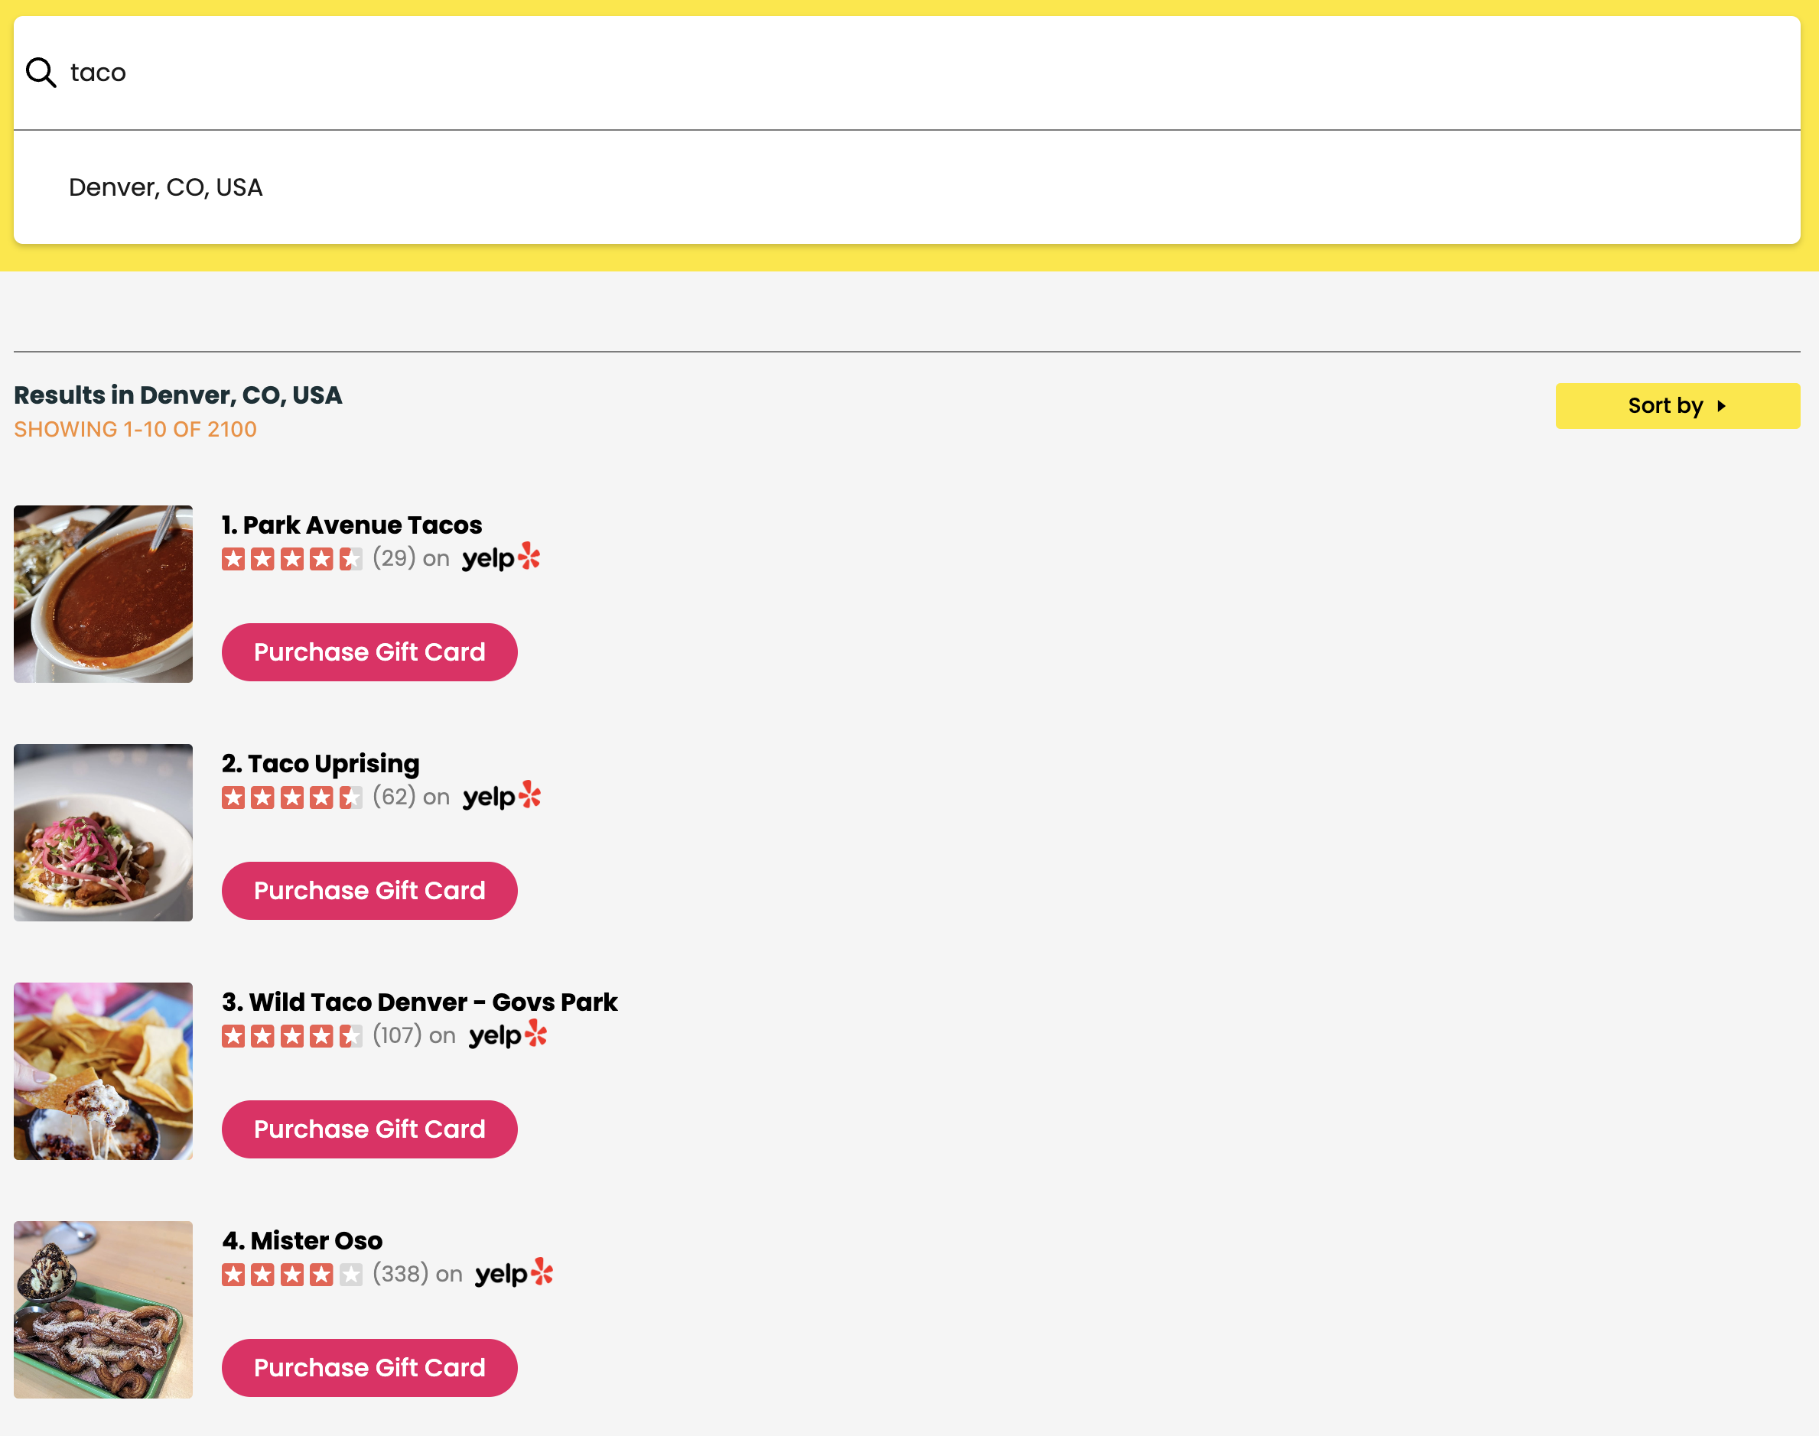Screen dimensions: 1819x1436
Task: Click star rating for Wild Taco Denver
Action: click(291, 1037)
